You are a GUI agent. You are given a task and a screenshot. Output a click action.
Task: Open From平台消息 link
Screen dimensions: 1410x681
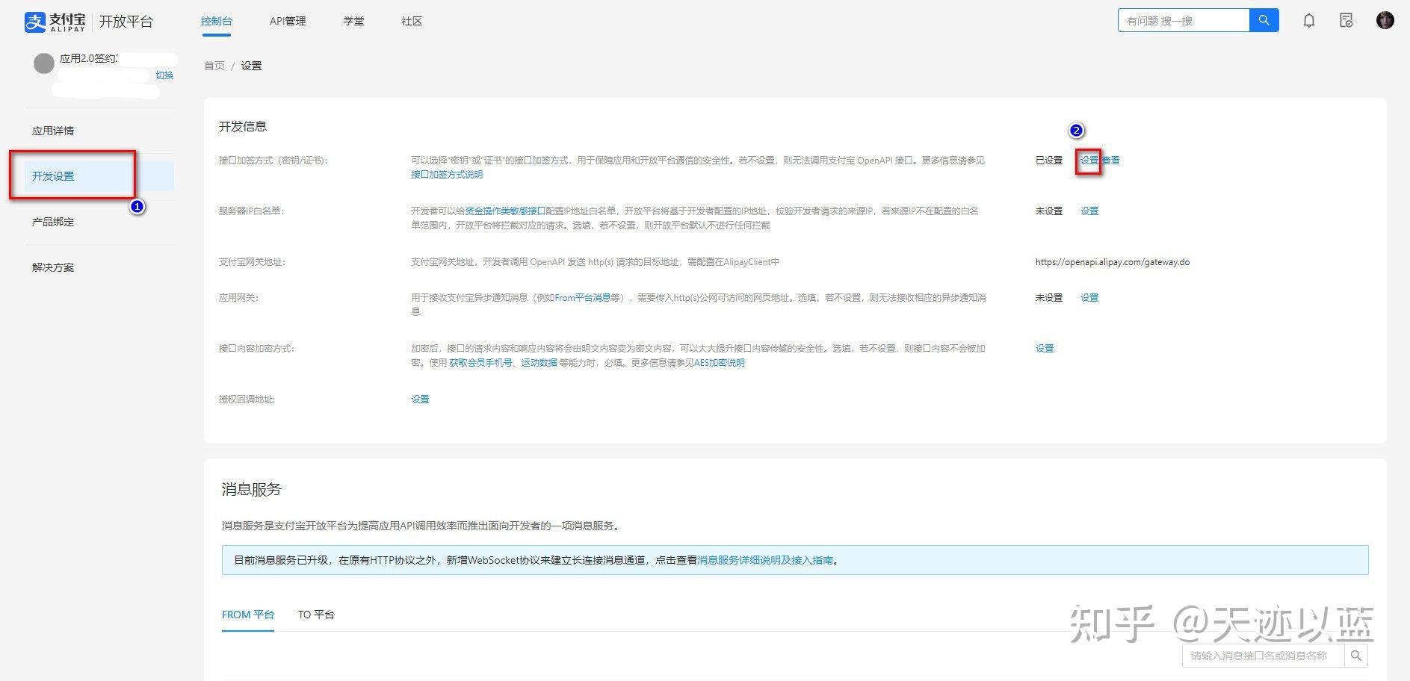582,297
